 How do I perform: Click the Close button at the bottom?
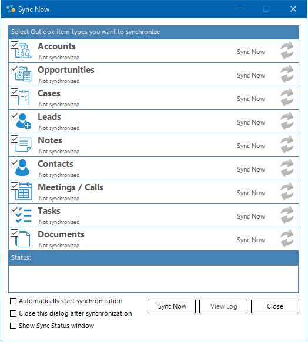tap(275, 306)
